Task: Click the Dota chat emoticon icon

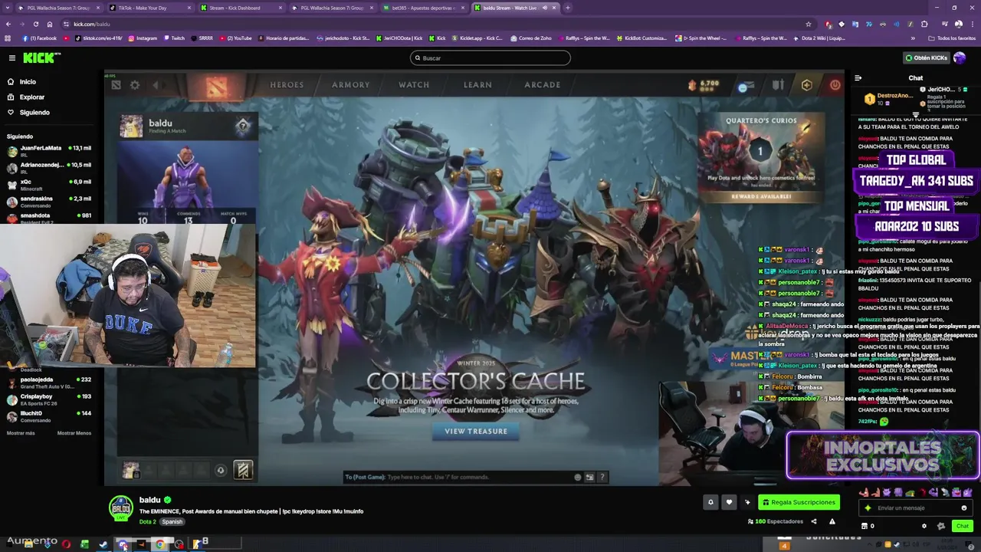Action: pyautogui.click(x=578, y=477)
